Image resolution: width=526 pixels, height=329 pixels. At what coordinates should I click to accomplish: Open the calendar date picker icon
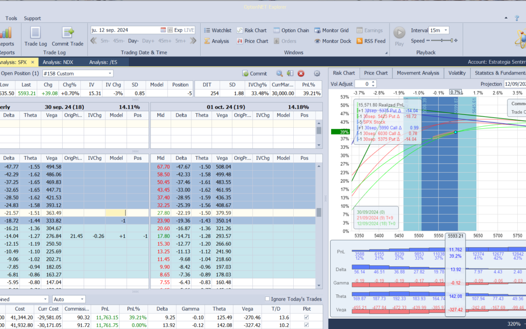(x=163, y=30)
